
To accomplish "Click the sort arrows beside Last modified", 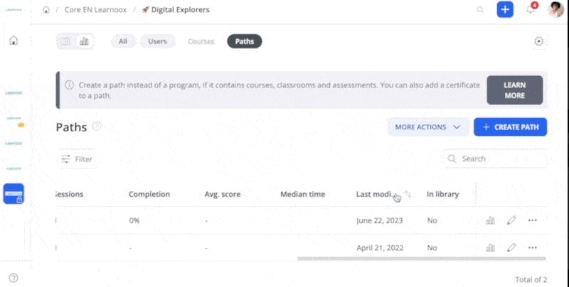I will 408,194.
